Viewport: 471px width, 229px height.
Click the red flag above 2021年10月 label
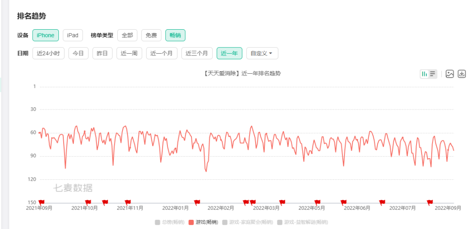coord(88,202)
